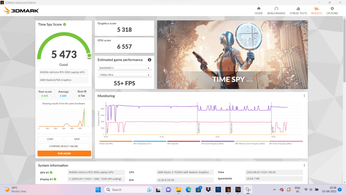The height and width of the screenshot is (195, 346).
Task: Click the NVIDIA GeForce RTX 3050 label under score
Action: tap(64, 72)
